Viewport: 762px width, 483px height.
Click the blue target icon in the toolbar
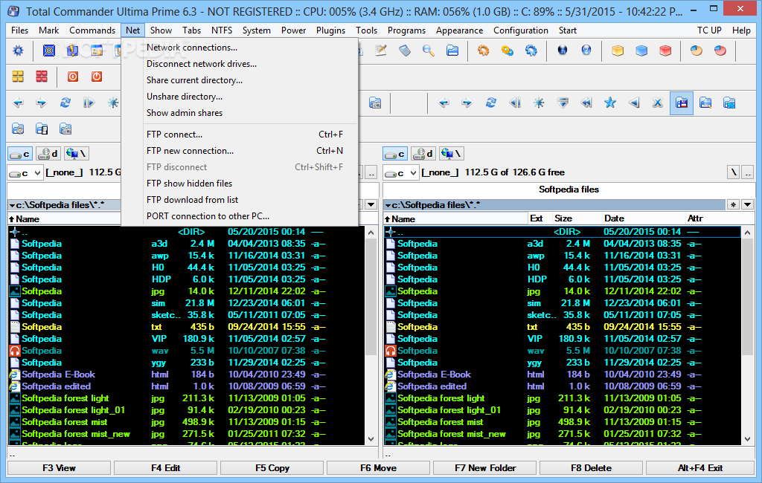(x=49, y=51)
